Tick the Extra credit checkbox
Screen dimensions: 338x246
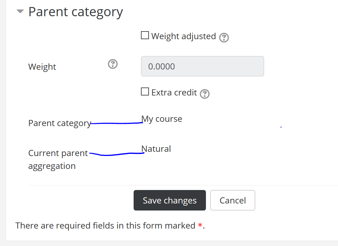145,91
